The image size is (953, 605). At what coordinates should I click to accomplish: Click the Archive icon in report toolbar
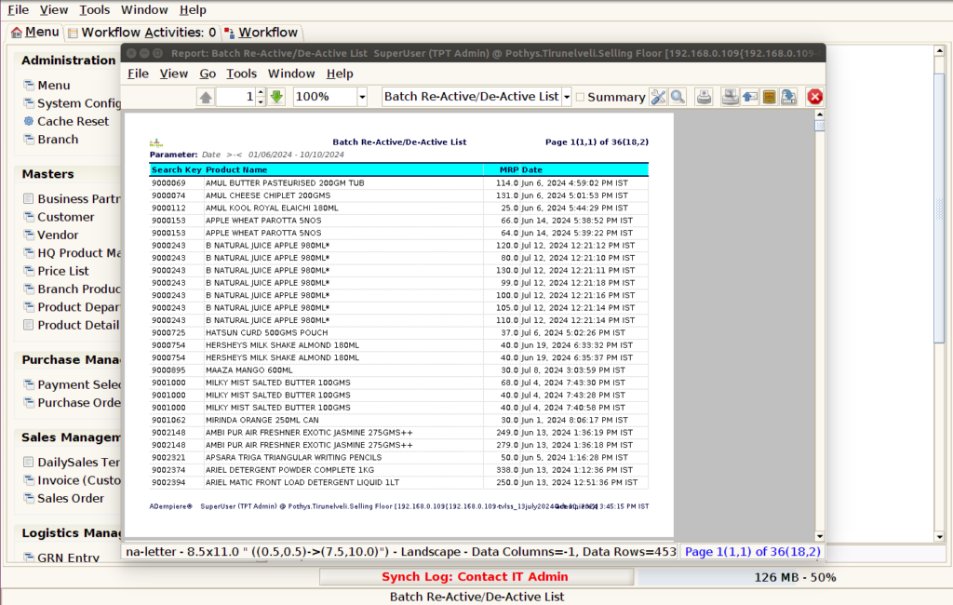[769, 98]
